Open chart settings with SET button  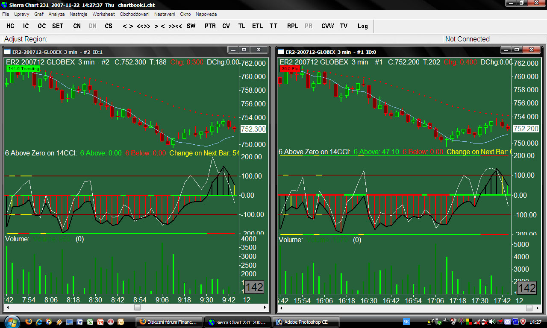[58, 26]
